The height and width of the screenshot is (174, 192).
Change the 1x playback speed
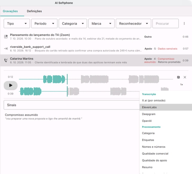[x=181, y=84]
